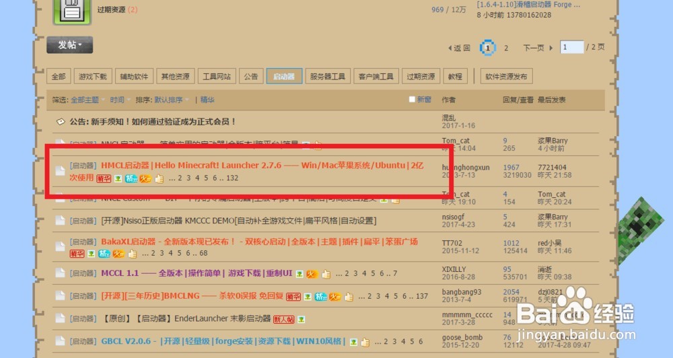Open 滑稽启动器 Forge latest post link
The image size is (673, 358).
point(528,5)
